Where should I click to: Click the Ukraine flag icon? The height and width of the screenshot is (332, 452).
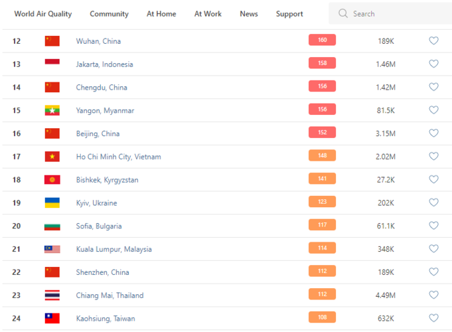(52, 203)
